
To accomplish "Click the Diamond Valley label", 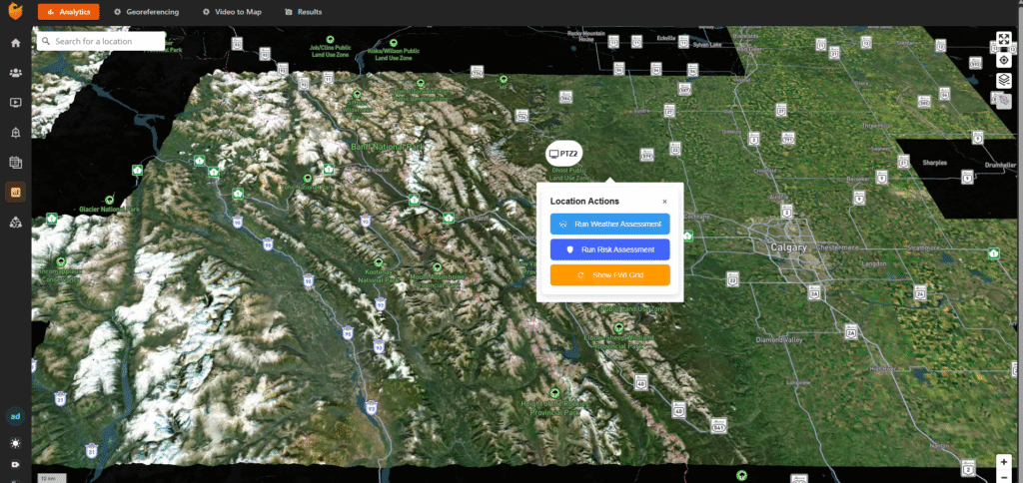I will [x=777, y=340].
